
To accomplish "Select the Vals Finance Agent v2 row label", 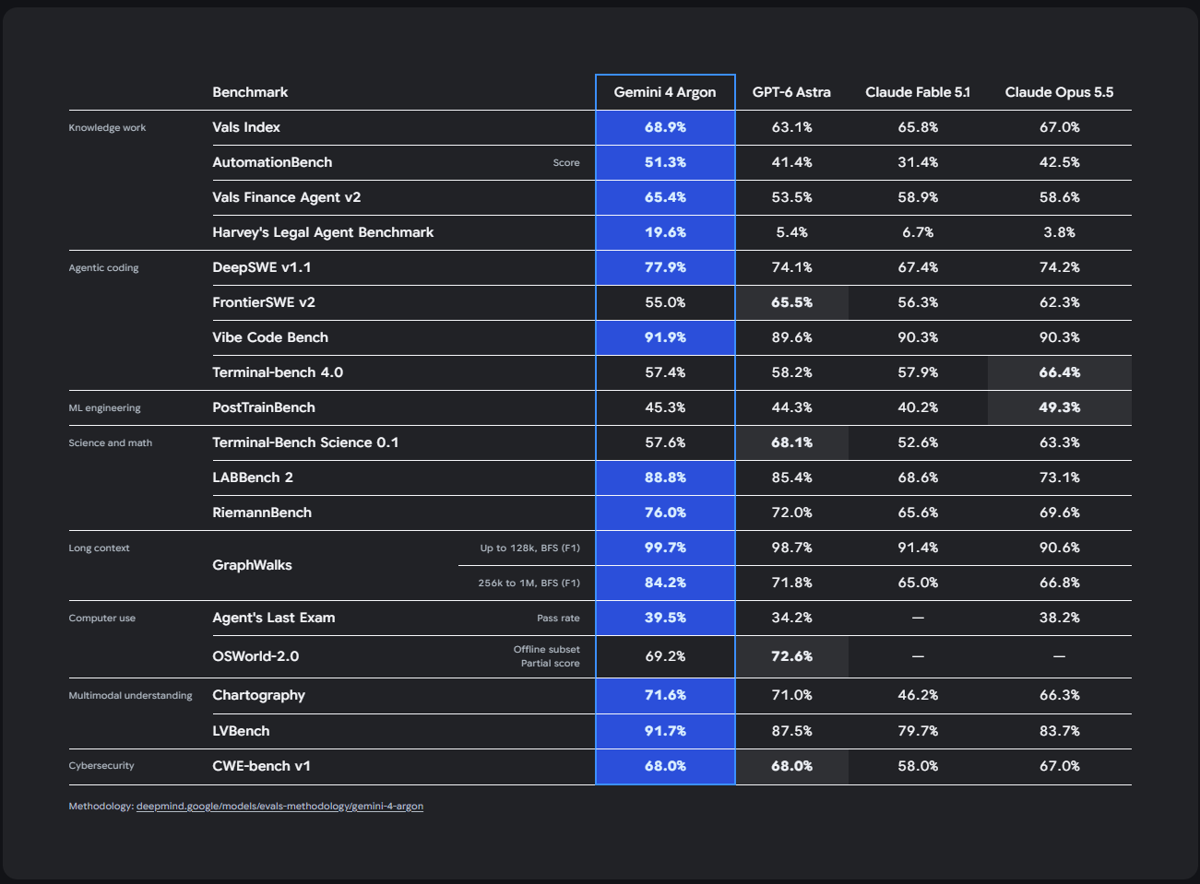I will [x=287, y=197].
